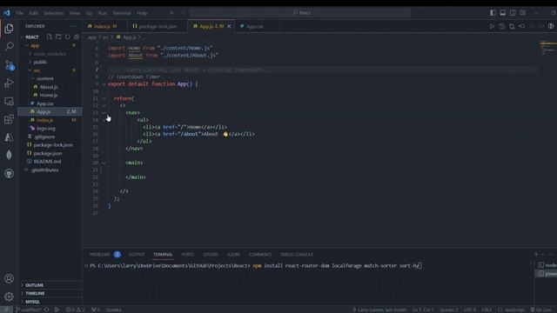Switch to the index.js editor tab
Image resolution: width=557 pixels, height=313 pixels.
[104, 26]
